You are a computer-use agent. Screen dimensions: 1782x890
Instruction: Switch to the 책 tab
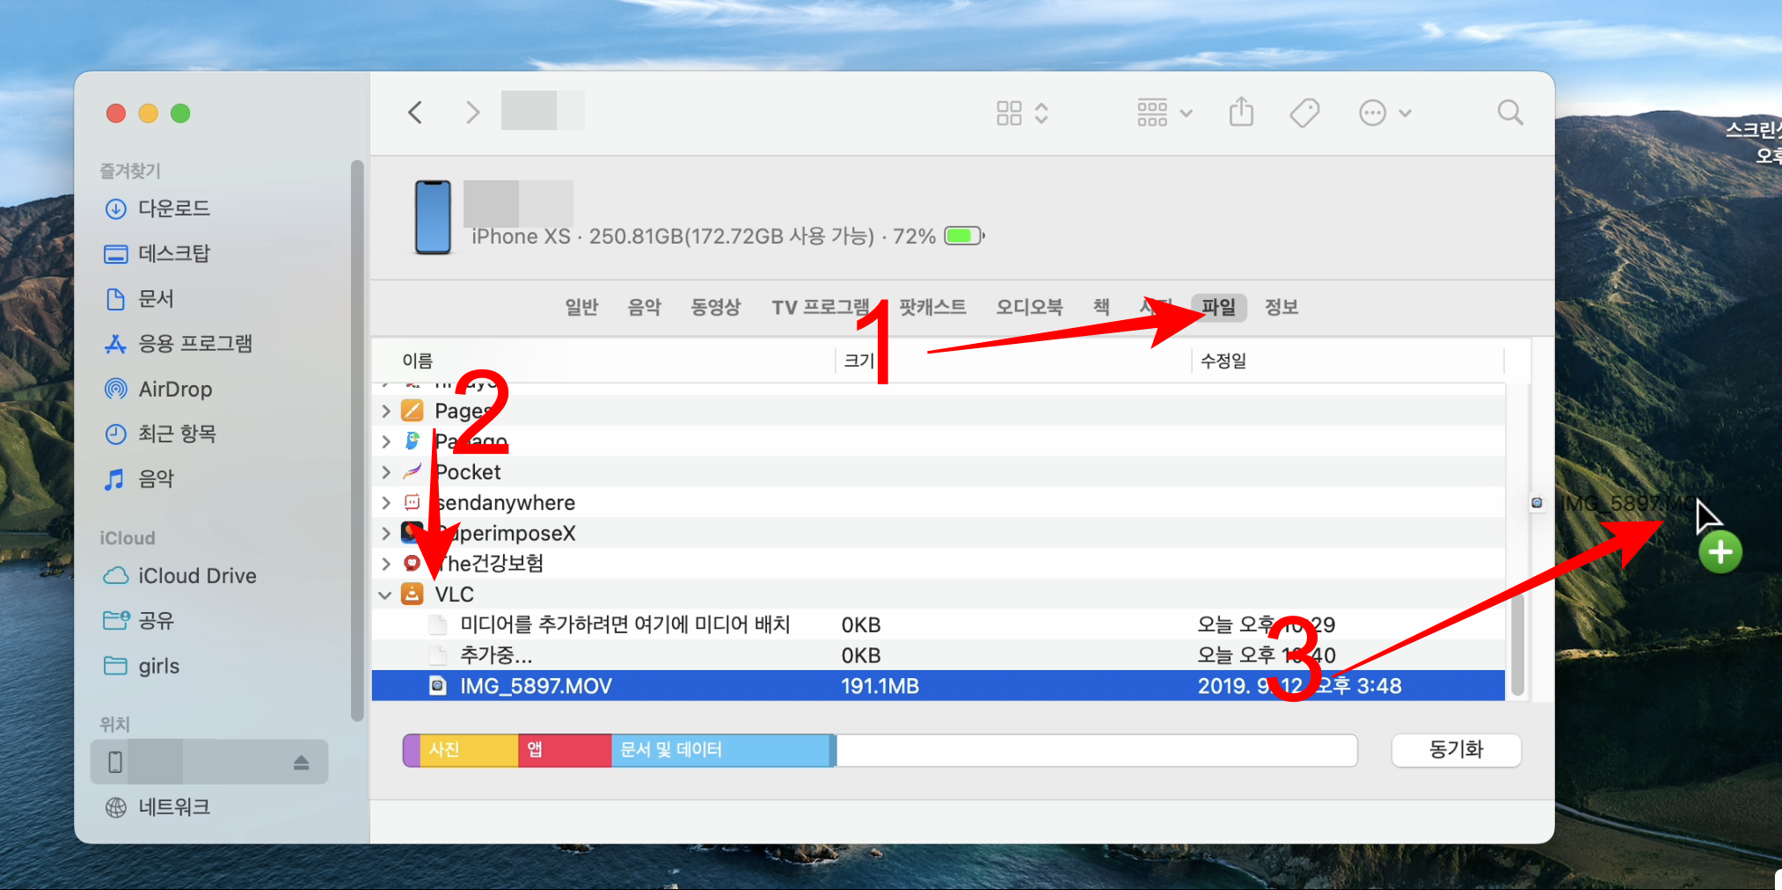tap(1101, 307)
